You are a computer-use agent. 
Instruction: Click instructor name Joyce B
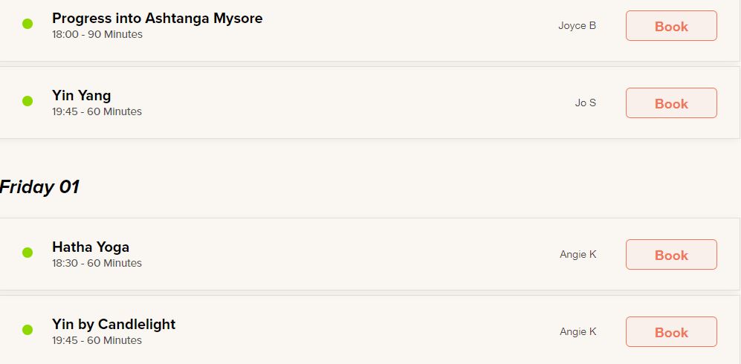[577, 26]
